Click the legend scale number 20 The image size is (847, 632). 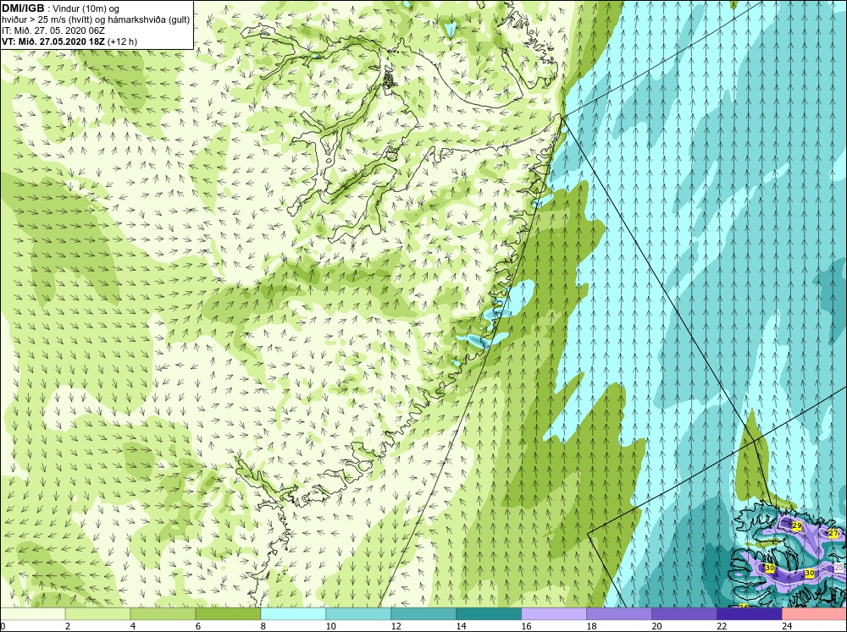656,626
